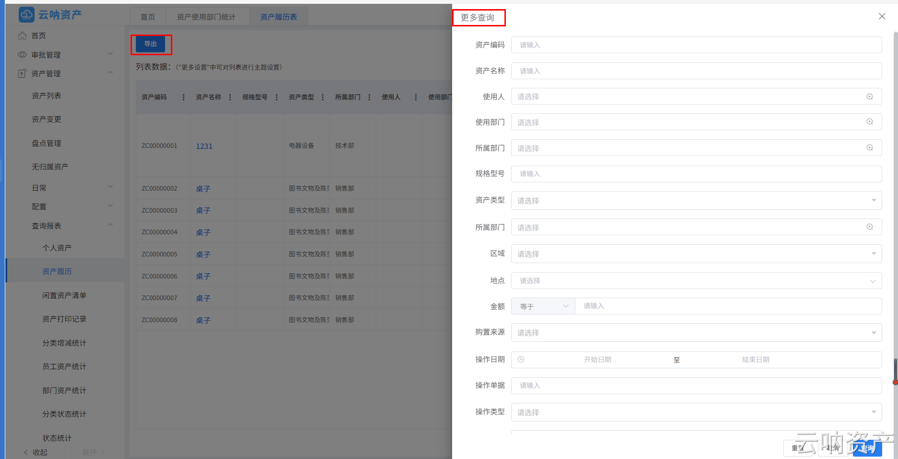The height and width of the screenshot is (459, 898).
Task: Switch to the 资产使用部门统计 tab
Action: click(206, 17)
